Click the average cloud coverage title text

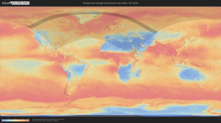pyautogui.click(x=112, y=3)
